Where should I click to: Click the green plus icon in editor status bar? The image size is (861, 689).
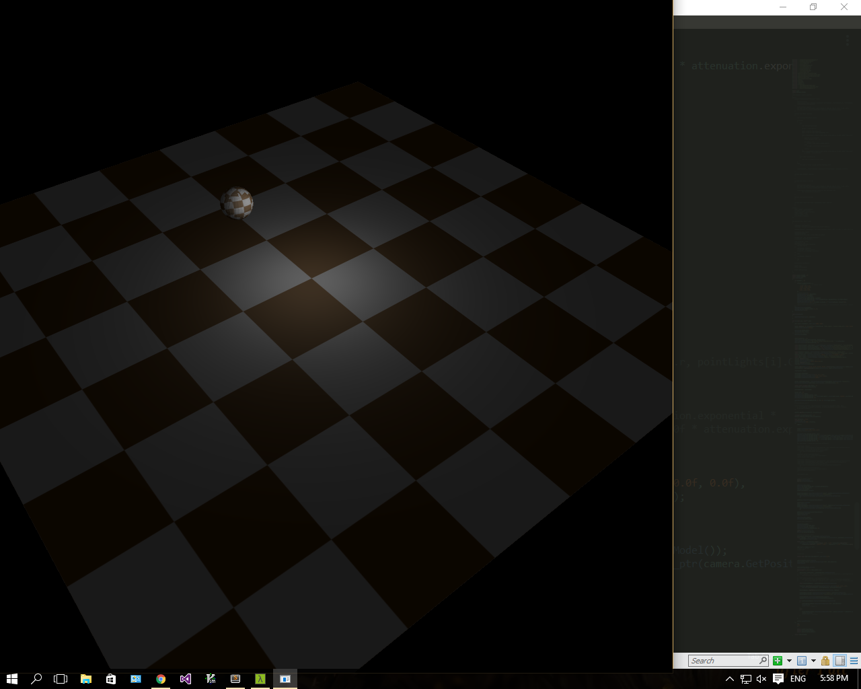tap(778, 661)
